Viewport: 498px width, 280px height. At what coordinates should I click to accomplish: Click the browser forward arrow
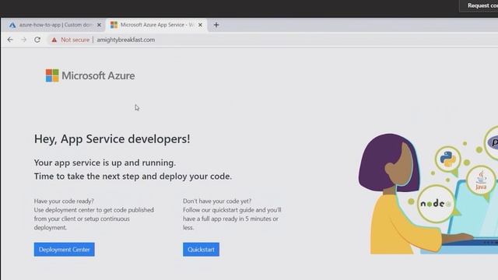(x=24, y=40)
